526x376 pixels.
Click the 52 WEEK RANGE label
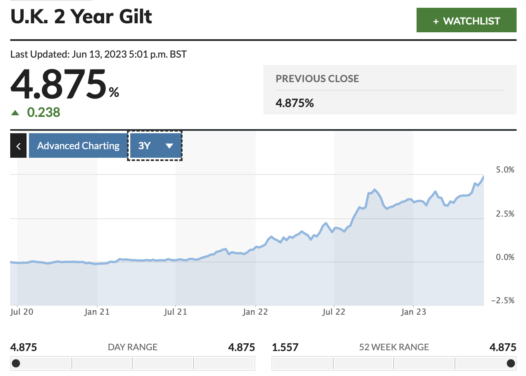point(394,347)
